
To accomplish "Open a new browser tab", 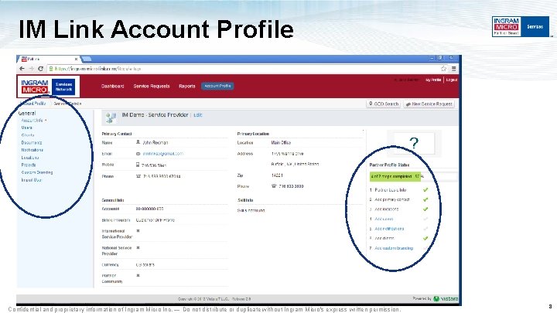I will [87, 59].
